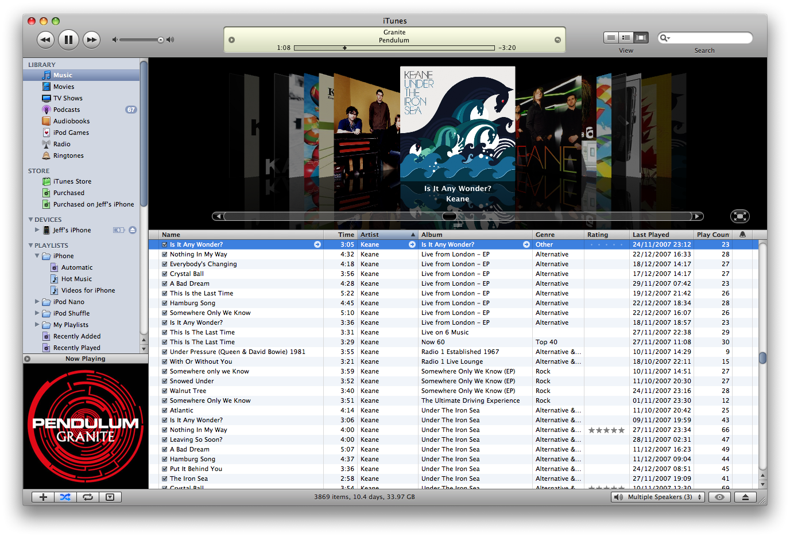
Task: Hide the artwork viewer panel
Action: [110, 497]
